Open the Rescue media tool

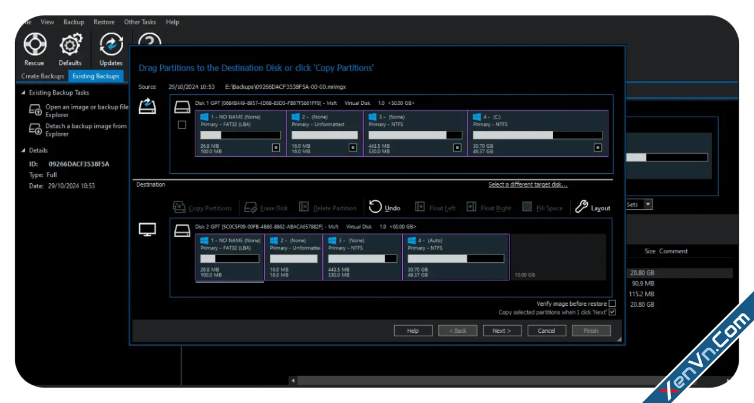pos(35,44)
